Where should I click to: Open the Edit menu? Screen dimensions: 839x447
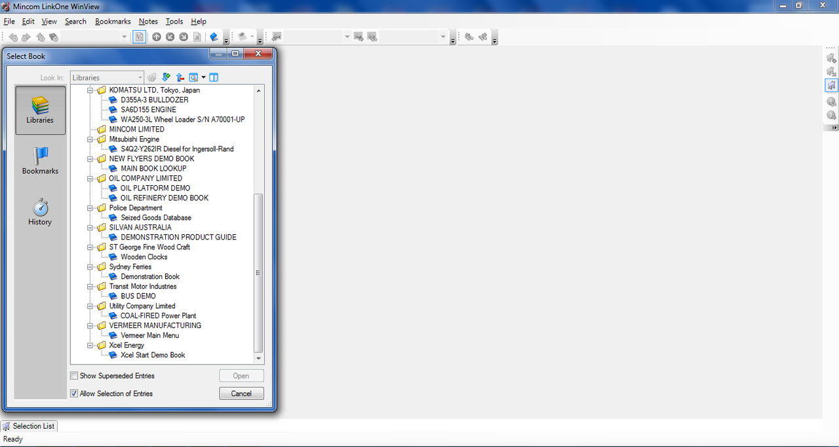pos(28,22)
